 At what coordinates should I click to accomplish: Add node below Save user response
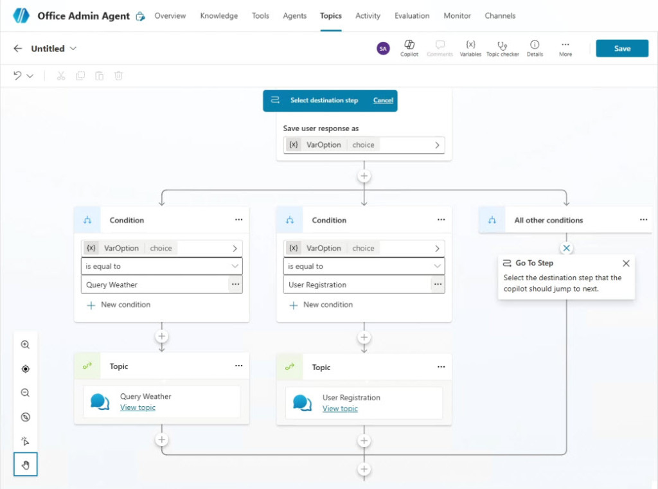[364, 176]
